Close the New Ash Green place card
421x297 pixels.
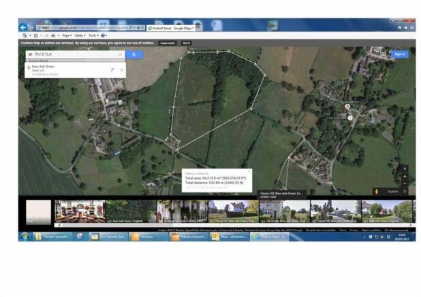pyautogui.click(x=122, y=70)
